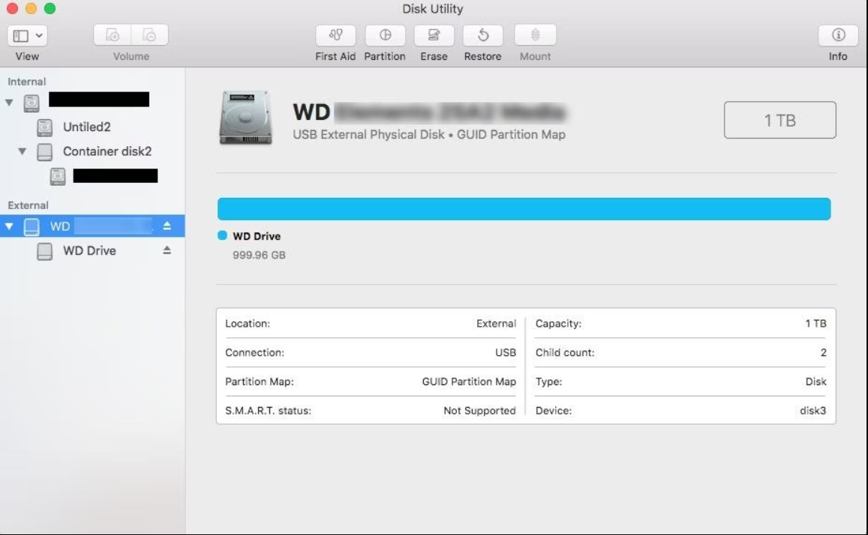Click the large hard drive image
Image resolution: width=868 pixels, height=535 pixels.
[246, 118]
